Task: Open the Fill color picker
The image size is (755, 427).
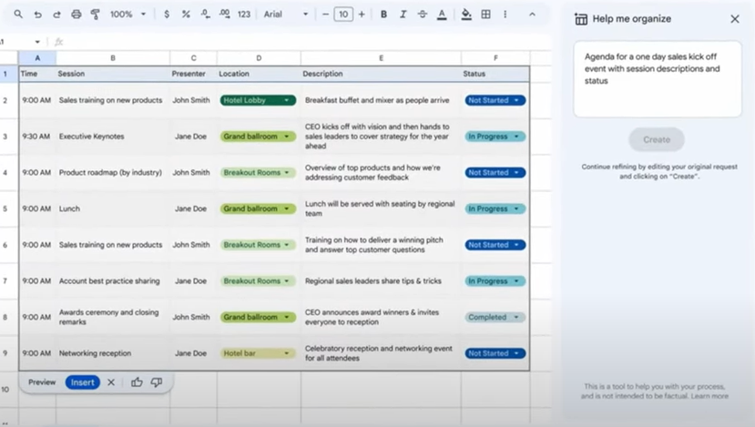Action: point(466,15)
